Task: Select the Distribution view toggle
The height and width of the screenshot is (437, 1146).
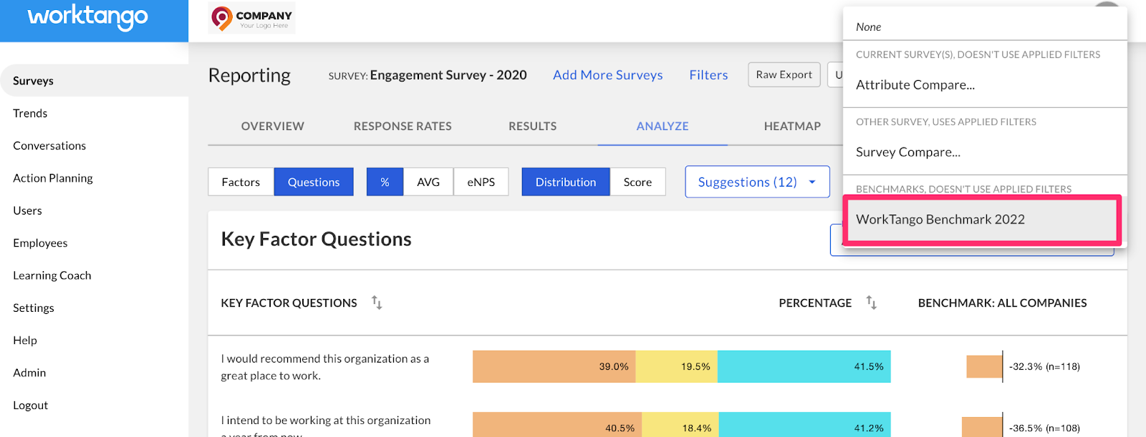Action: click(566, 182)
